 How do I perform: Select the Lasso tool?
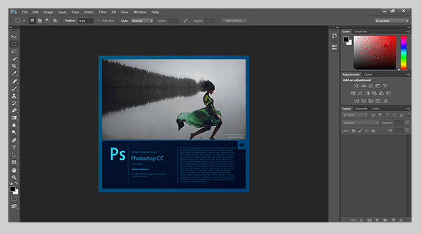click(x=14, y=51)
